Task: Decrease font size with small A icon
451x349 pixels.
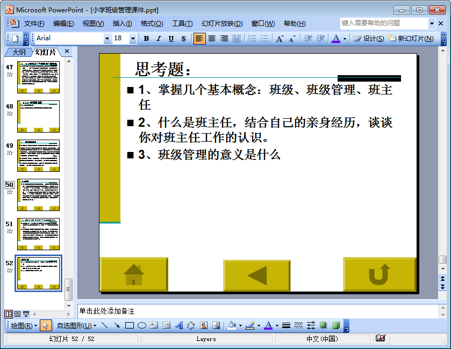Action: pos(292,39)
